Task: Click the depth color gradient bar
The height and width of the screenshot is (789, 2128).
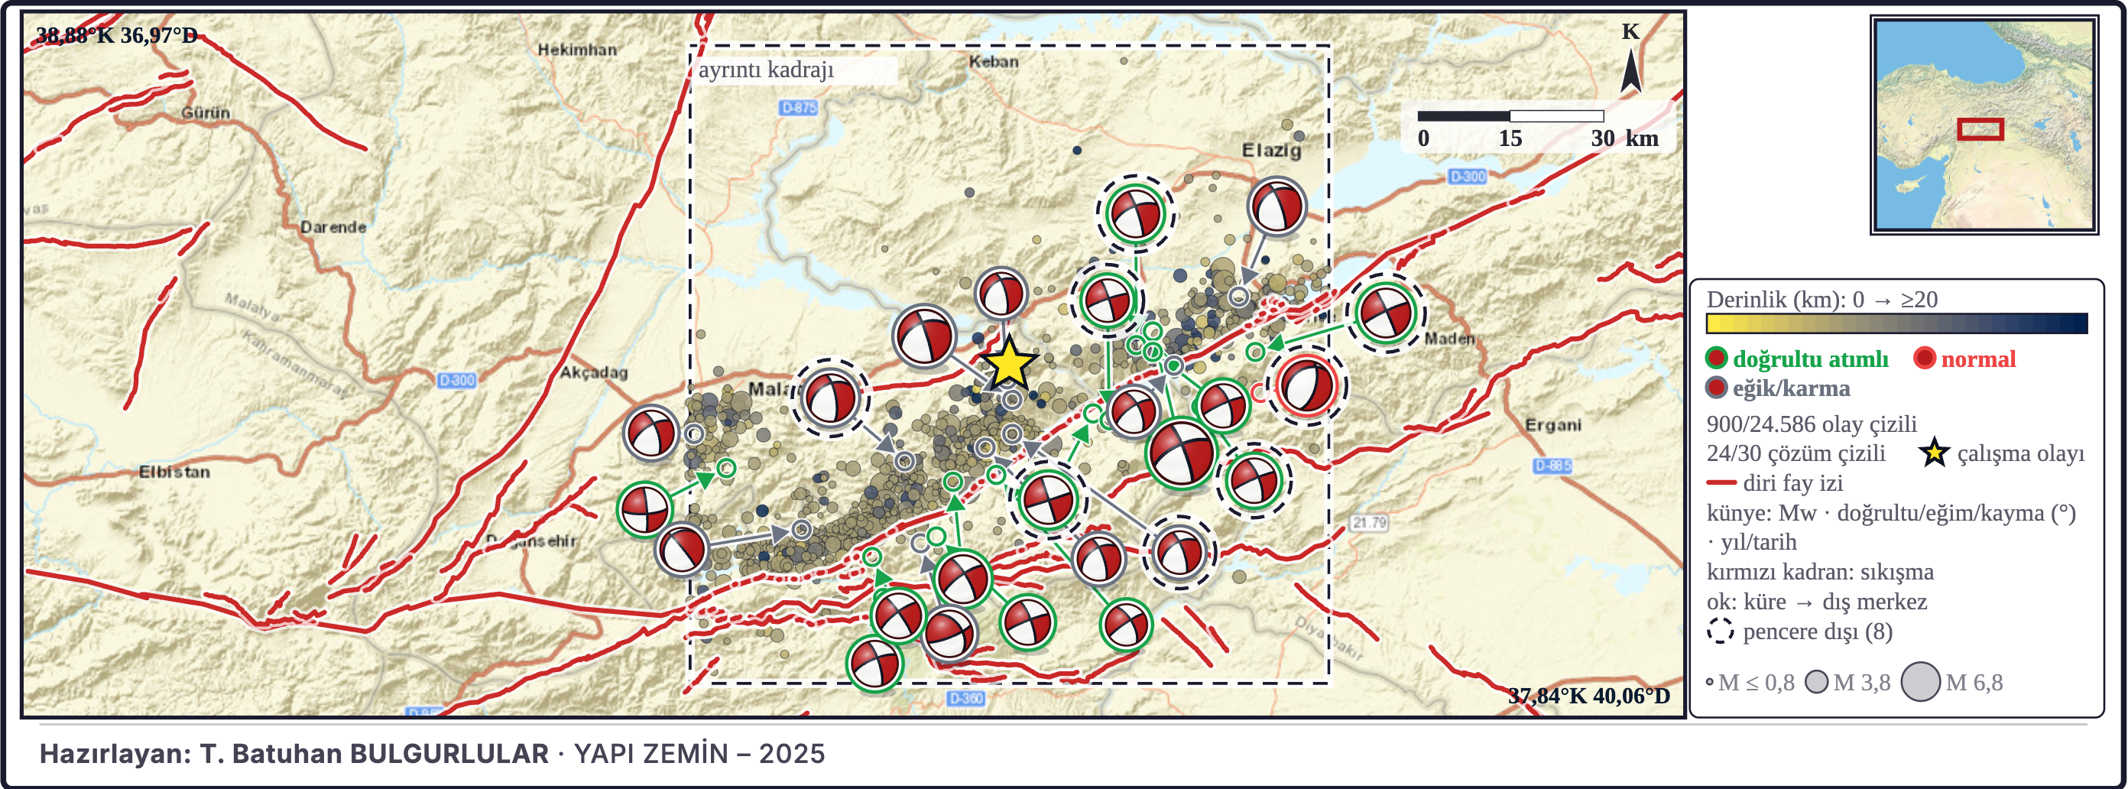Action: pyautogui.click(x=1896, y=323)
